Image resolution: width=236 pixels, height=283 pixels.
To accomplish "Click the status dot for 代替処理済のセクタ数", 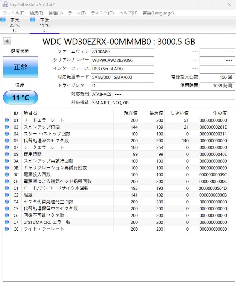I will pos(6,140).
